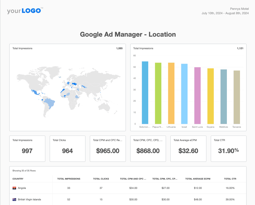Select the Israel bar in the chart
Screen dimensions: 255x205
click(x=184, y=93)
